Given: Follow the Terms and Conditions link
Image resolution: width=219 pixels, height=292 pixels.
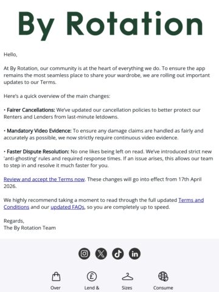Looking at the screenshot, I should tap(191, 200).
